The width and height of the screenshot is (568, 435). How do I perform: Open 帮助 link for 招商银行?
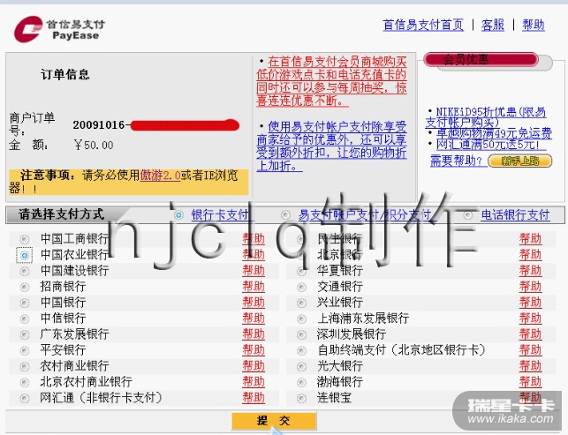pyautogui.click(x=254, y=287)
